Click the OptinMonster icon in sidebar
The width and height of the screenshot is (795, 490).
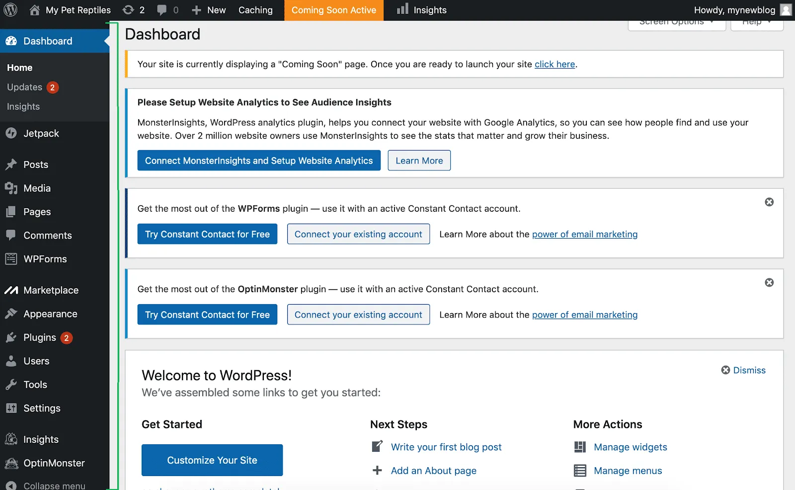click(x=11, y=463)
